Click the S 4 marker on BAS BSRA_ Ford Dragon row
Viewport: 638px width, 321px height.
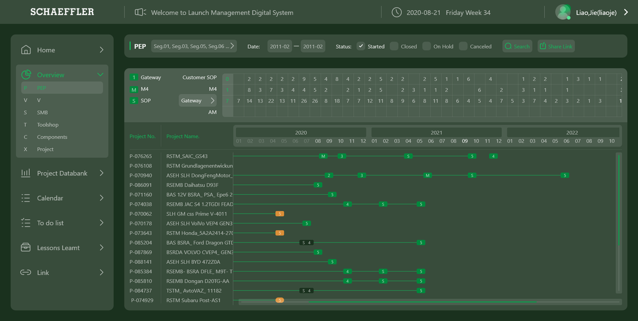306,243
